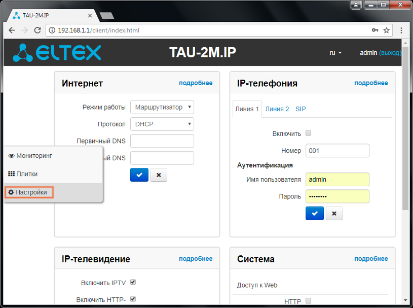Open Chrome three-dot menu
This screenshot has height=308, width=413.
click(x=401, y=30)
